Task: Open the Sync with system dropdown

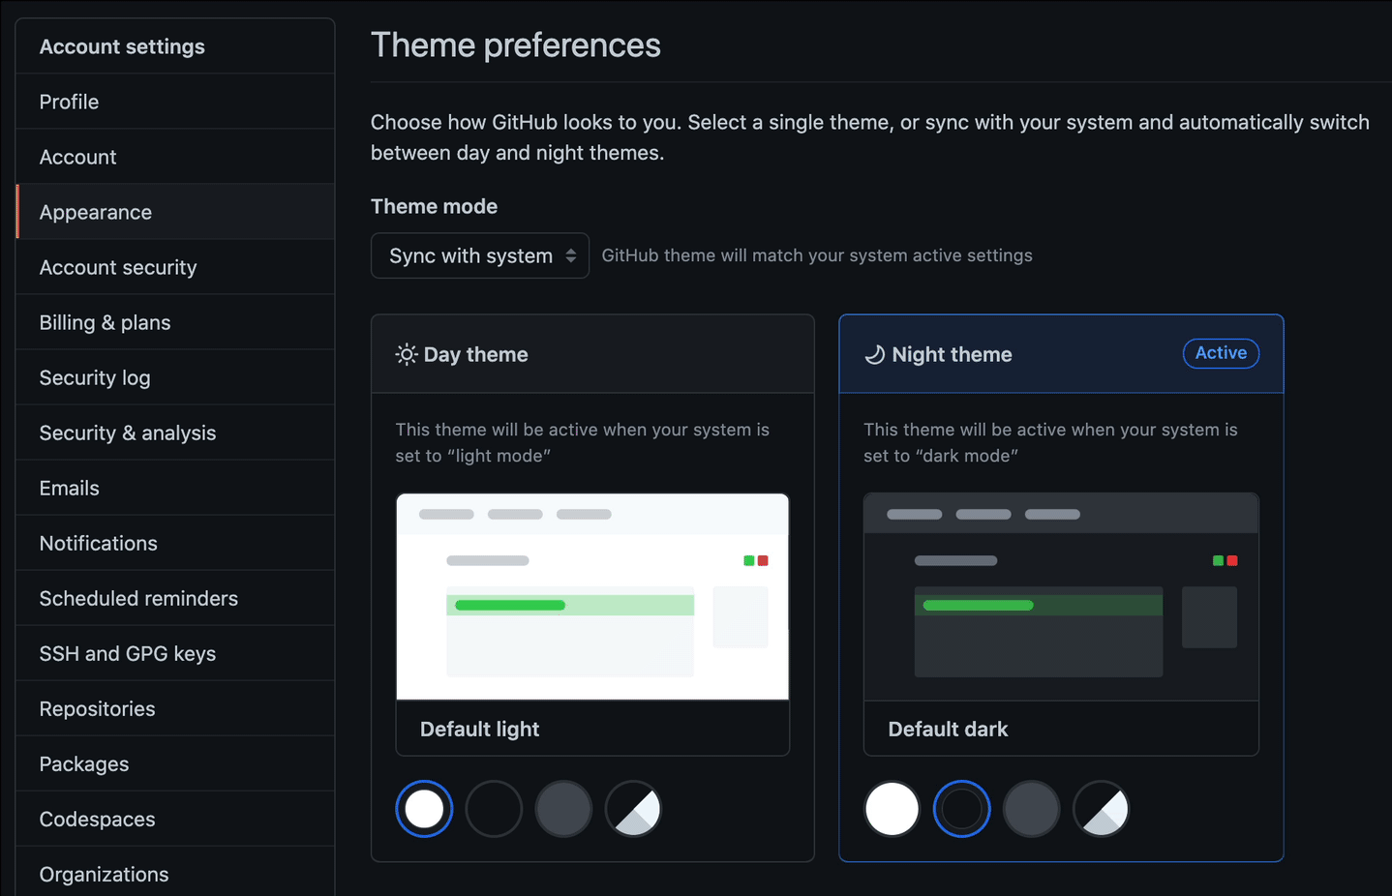Action: pos(479,255)
